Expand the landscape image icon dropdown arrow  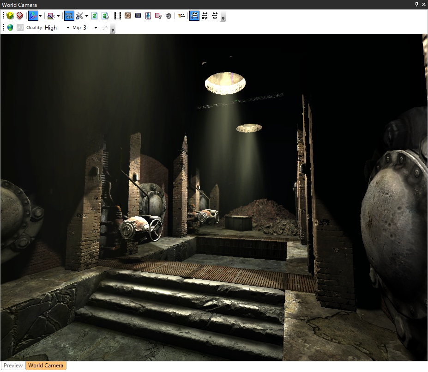pyautogui.click(x=59, y=16)
